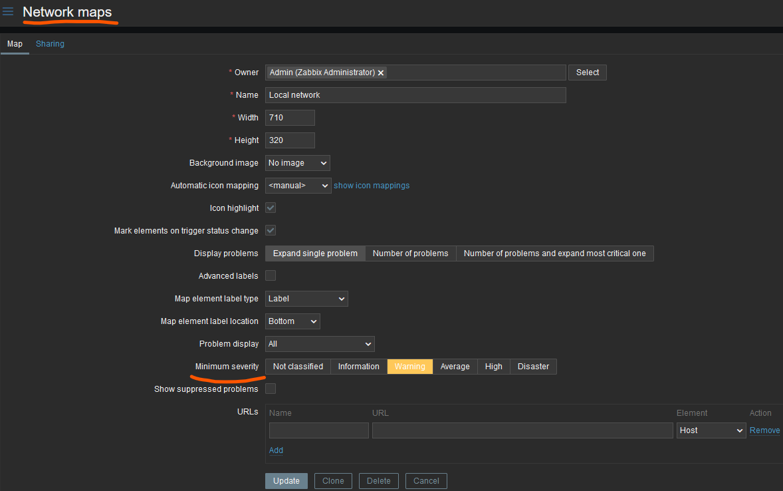Follow the show icon mappings link
The width and height of the screenshot is (783, 491).
tap(372, 186)
